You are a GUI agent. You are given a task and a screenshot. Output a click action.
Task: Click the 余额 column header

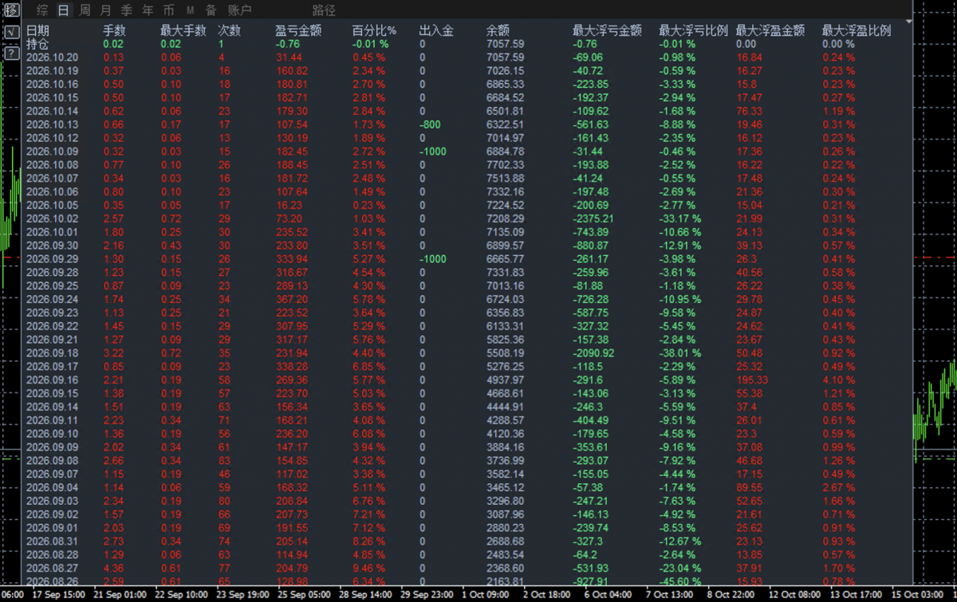pyautogui.click(x=498, y=30)
